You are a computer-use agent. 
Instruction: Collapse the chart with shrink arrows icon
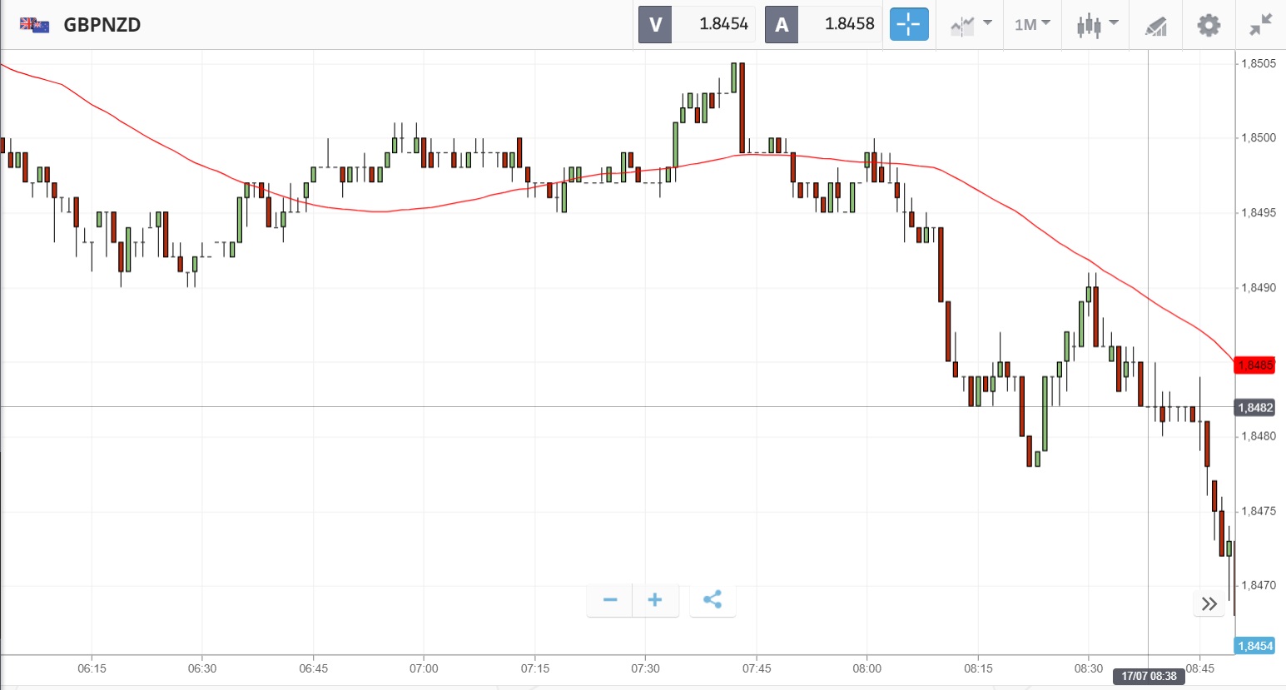coord(1261,25)
